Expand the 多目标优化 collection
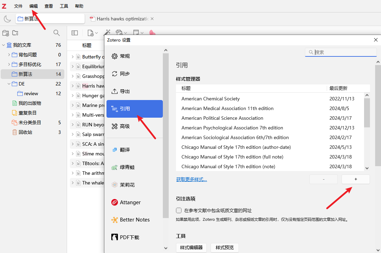381x253 pixels. [9, 64]
